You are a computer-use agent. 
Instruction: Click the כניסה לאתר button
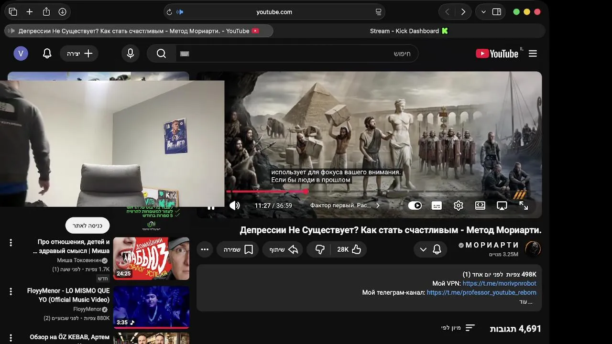pos(87,226)
